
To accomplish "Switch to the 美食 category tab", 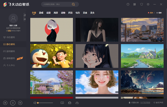I will (85, 13).
